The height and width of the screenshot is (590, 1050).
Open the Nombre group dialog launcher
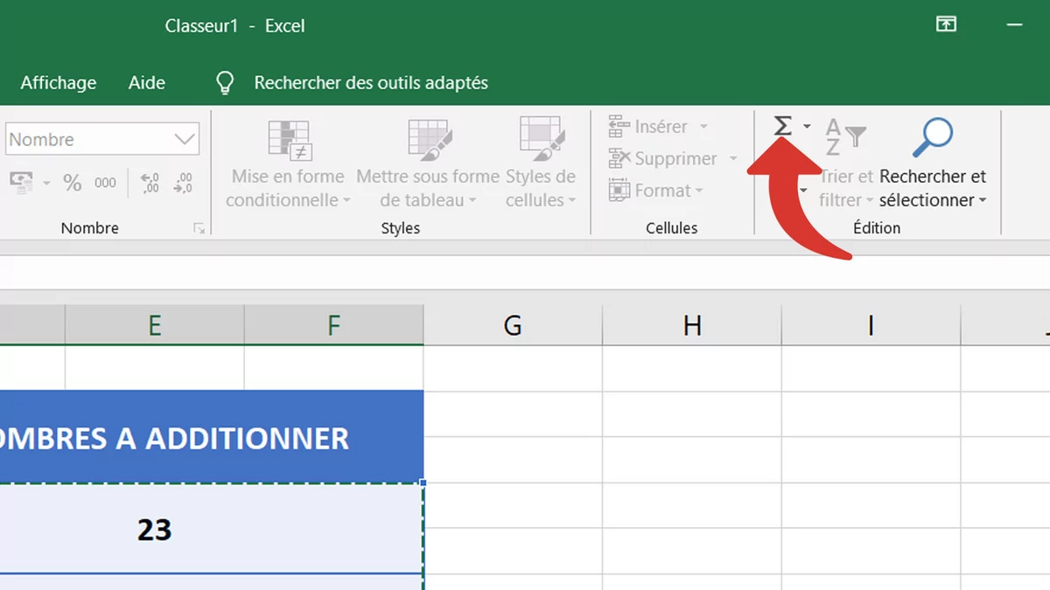(x=199, y=228)
